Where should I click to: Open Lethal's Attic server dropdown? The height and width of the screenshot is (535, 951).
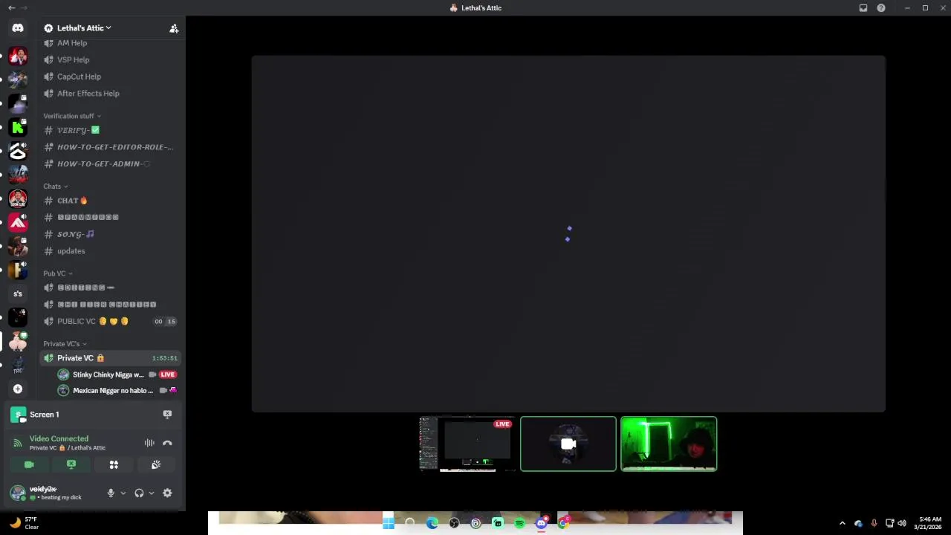click(84, 28)
